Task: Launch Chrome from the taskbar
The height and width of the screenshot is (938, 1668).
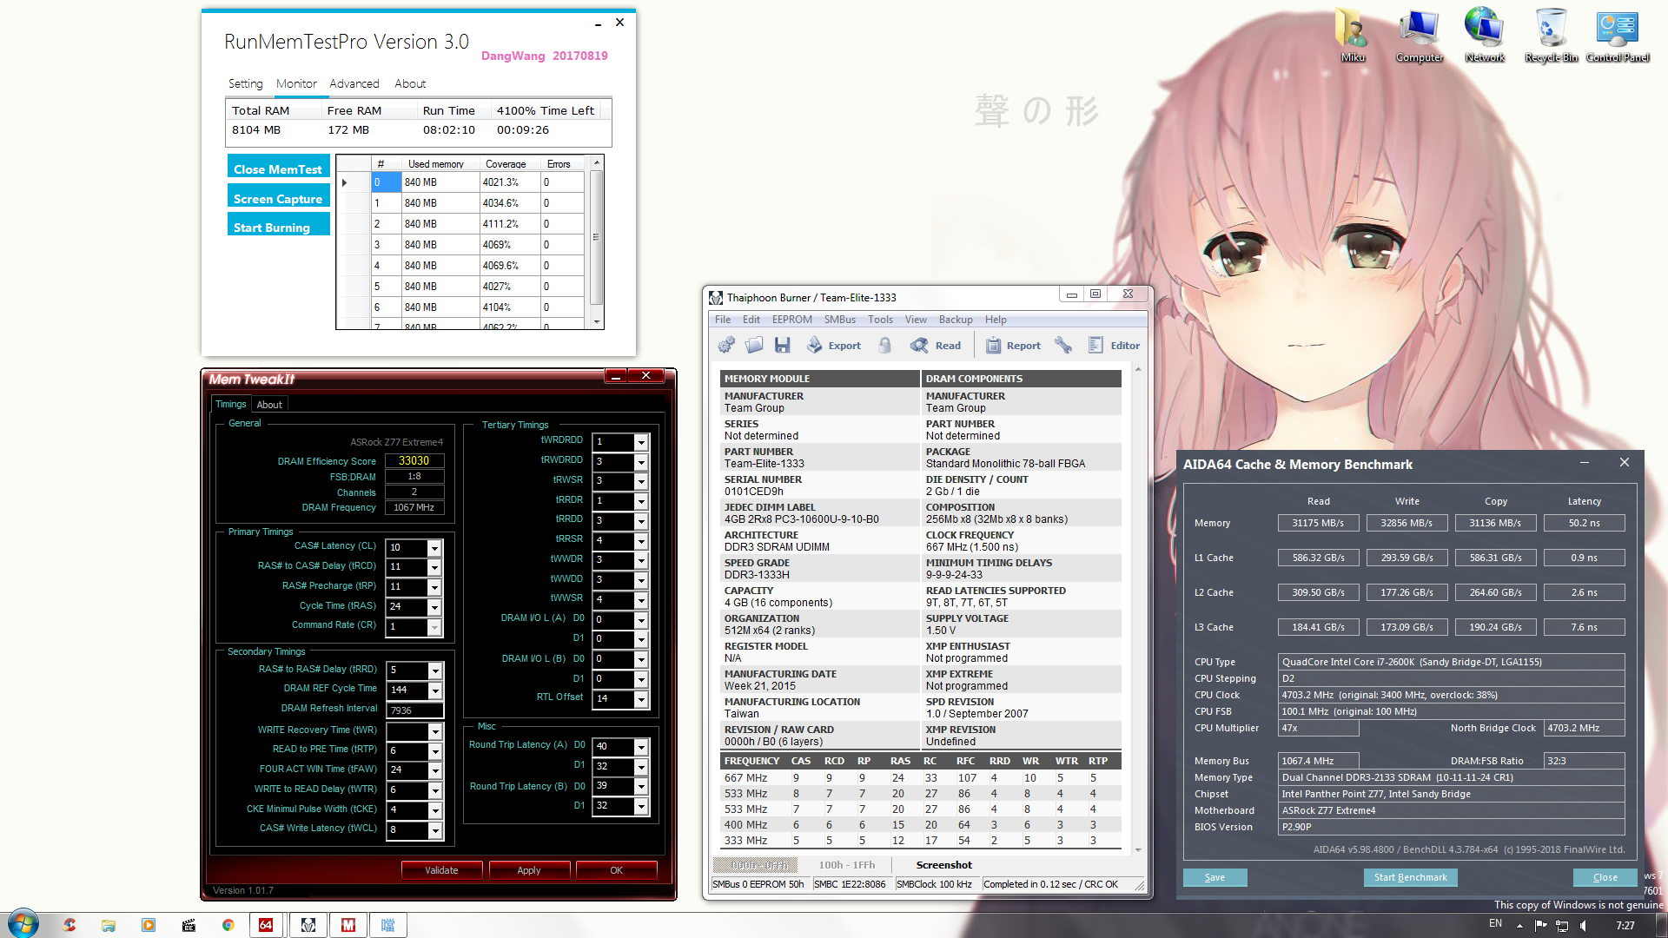Action: click(228, 925)
